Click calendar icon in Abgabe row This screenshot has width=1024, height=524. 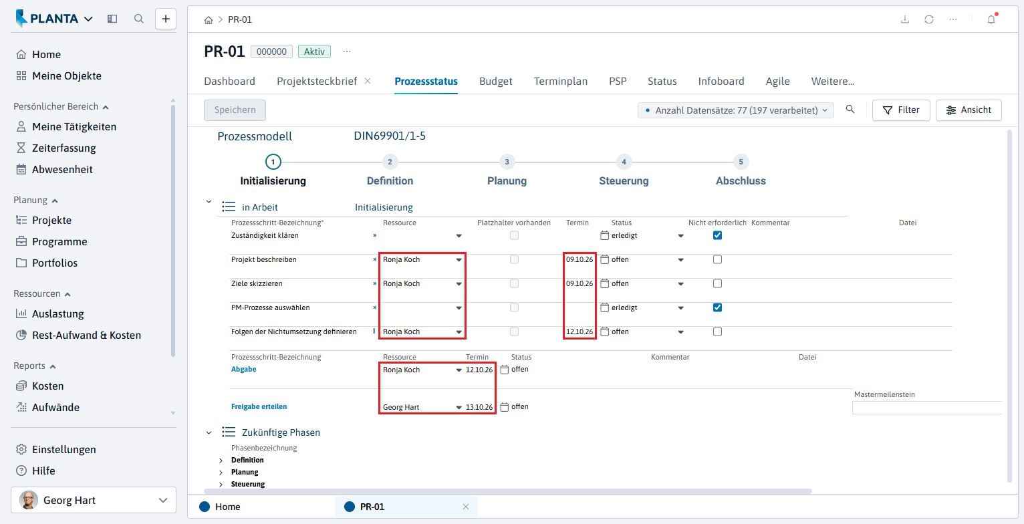(505, 370)
